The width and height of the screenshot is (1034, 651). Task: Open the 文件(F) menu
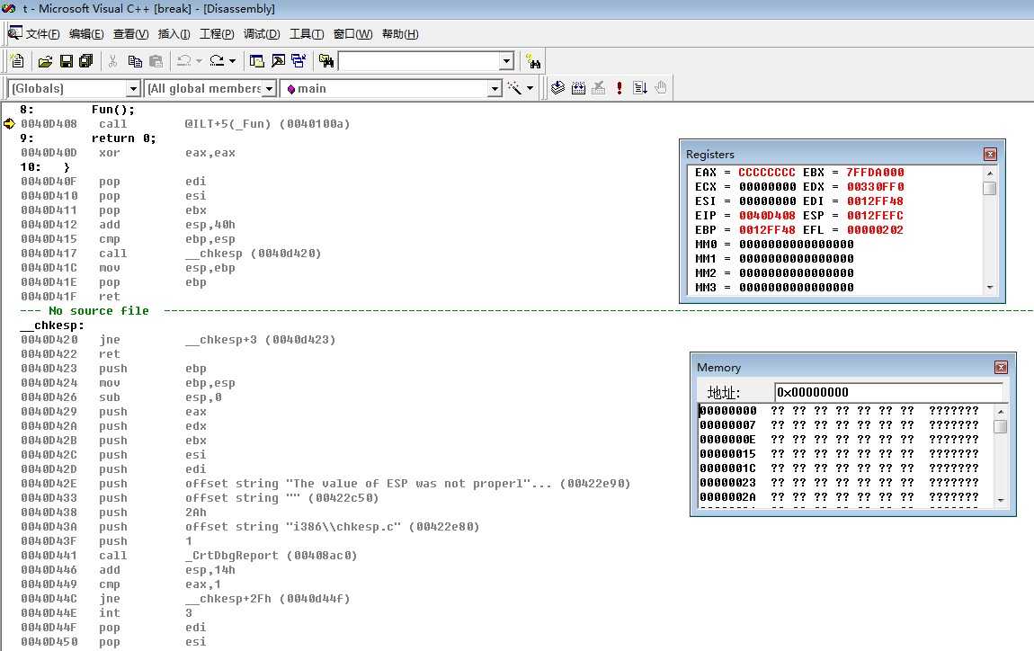pos(43,34)
